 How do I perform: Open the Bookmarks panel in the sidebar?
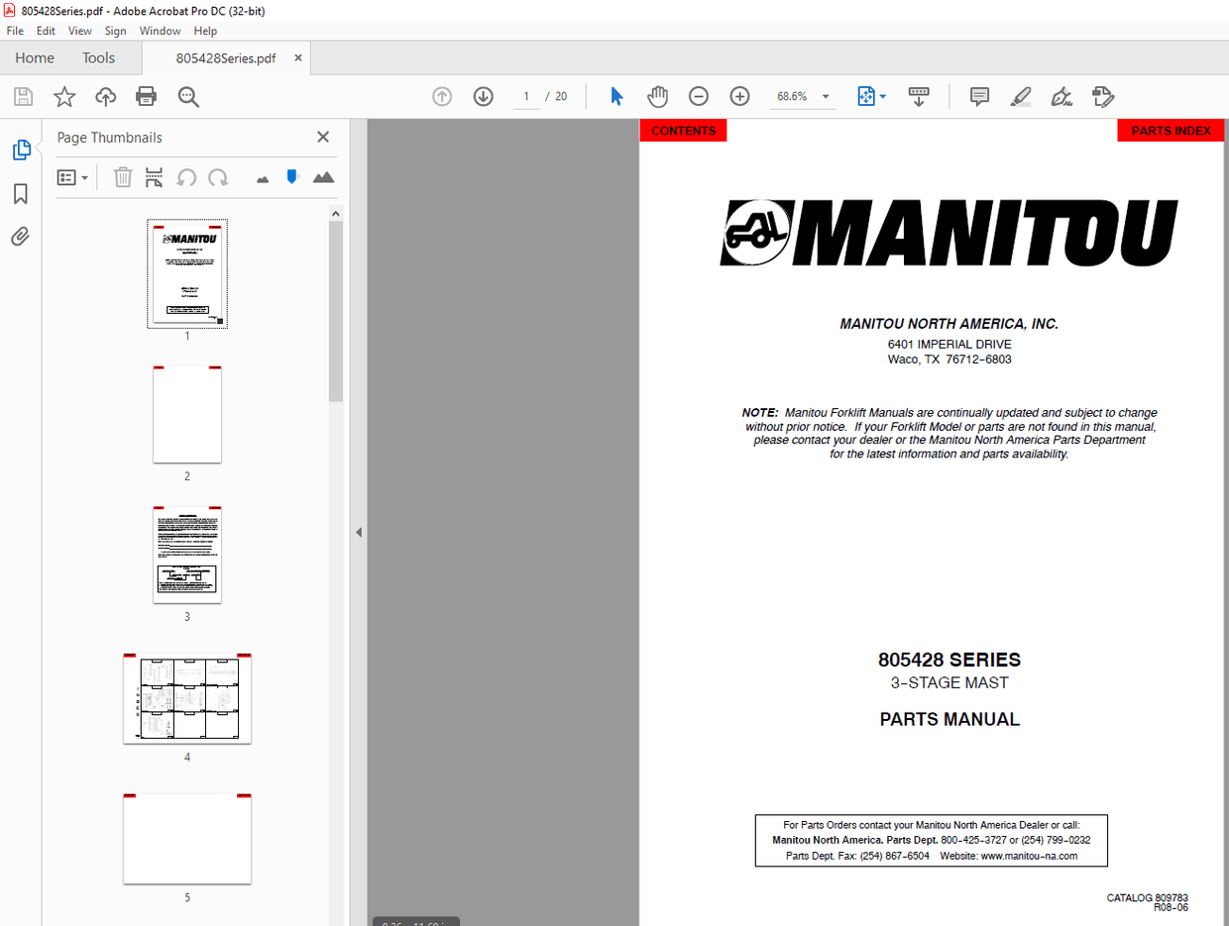tap(20, 194)
